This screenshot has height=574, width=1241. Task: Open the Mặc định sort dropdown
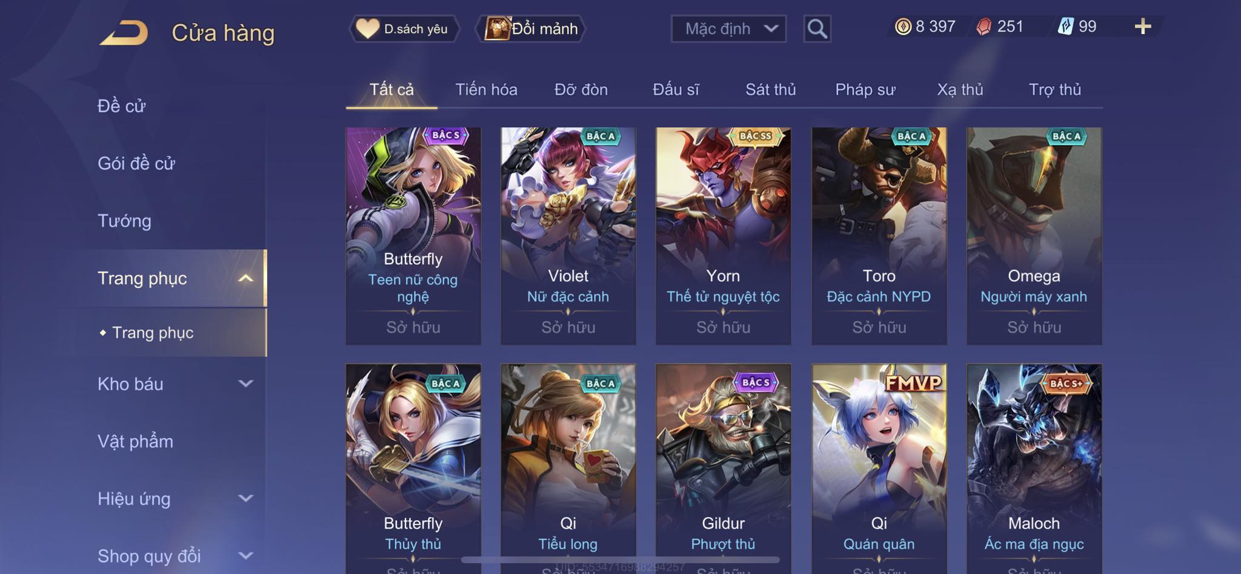728,28
